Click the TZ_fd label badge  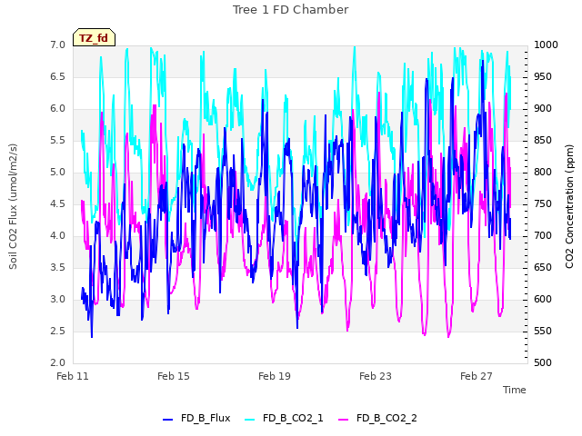[x=94, y=37]
